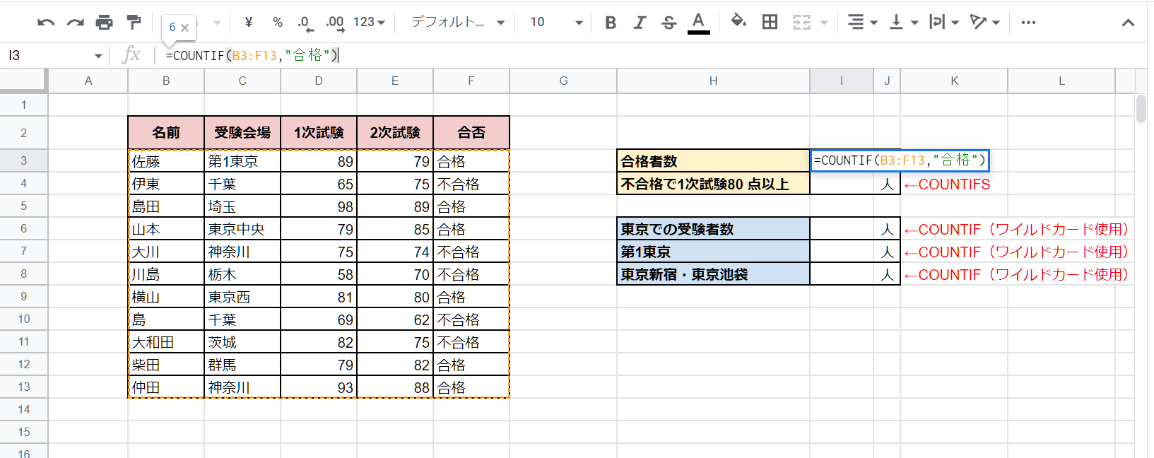Redo the last undone action
Image resolution: width=1154 pixels, height=458 pixels.
coord(76,23)
